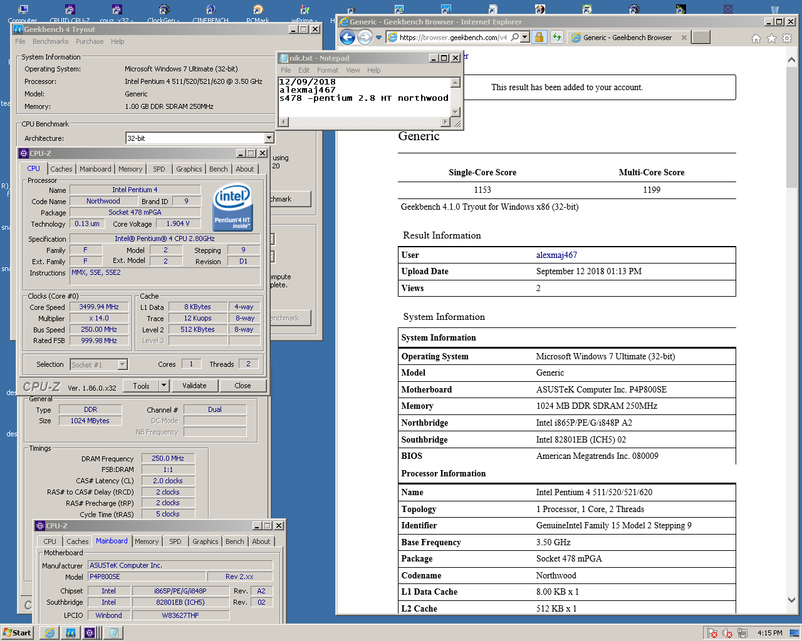Click the Geekbench 4 Tryout title bar icon
The height and width of the screenshot is (641, 802).
coord(18,29)
